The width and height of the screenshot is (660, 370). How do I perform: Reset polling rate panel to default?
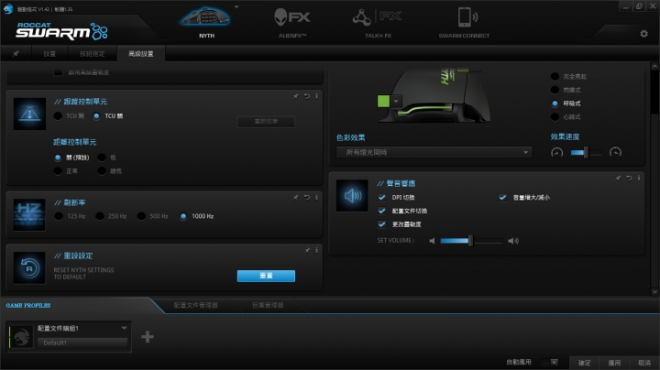pyautogui.click(x=307, y=197)
